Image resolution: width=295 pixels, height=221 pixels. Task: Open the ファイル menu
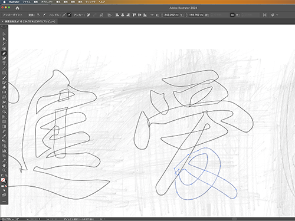point(27,2)
